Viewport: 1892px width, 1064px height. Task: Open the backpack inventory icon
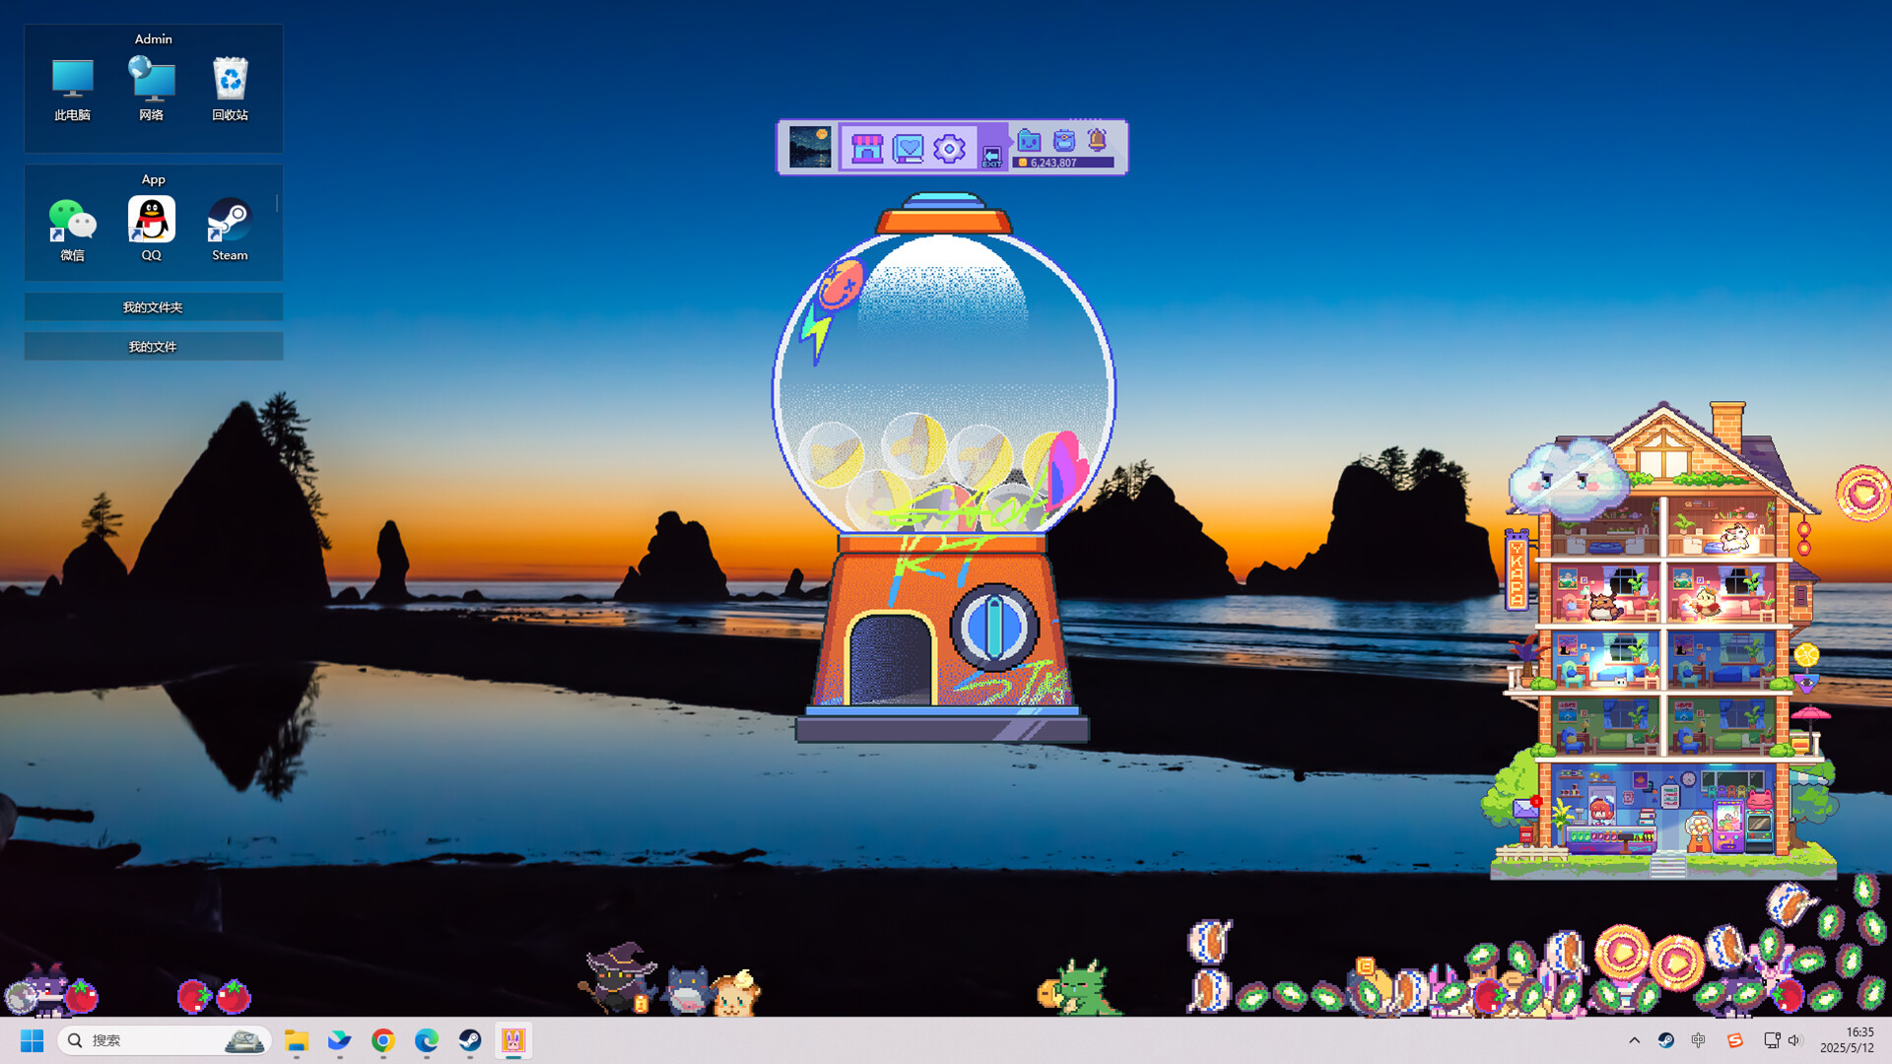(x=1064, y=140)
